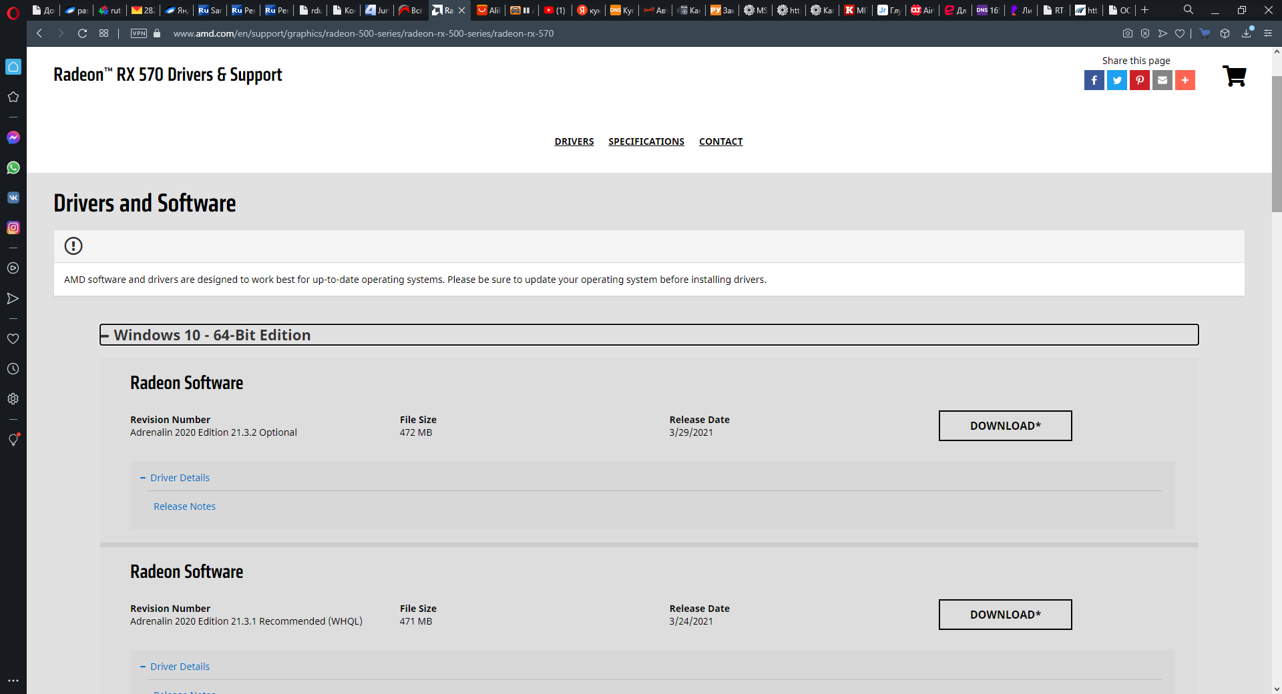
Task: Open Facebook Messenger in the sidebar
Action: [13, 137]
